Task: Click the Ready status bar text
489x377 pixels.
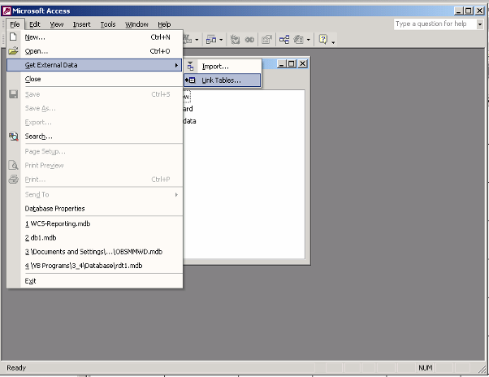Action: tap(16, 368)
